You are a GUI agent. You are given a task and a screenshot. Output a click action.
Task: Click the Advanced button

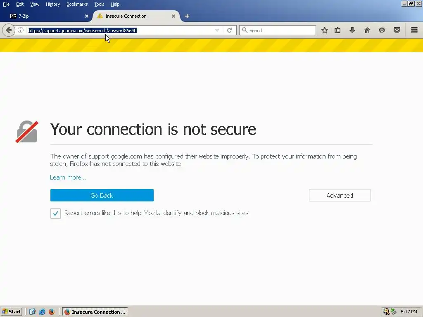340,195
